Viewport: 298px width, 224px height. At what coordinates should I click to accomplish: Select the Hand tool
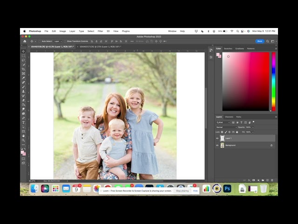pyautogui.click(x=23, y=136)
